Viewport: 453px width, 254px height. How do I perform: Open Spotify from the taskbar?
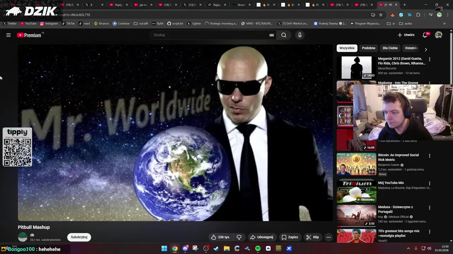point(258,248)
